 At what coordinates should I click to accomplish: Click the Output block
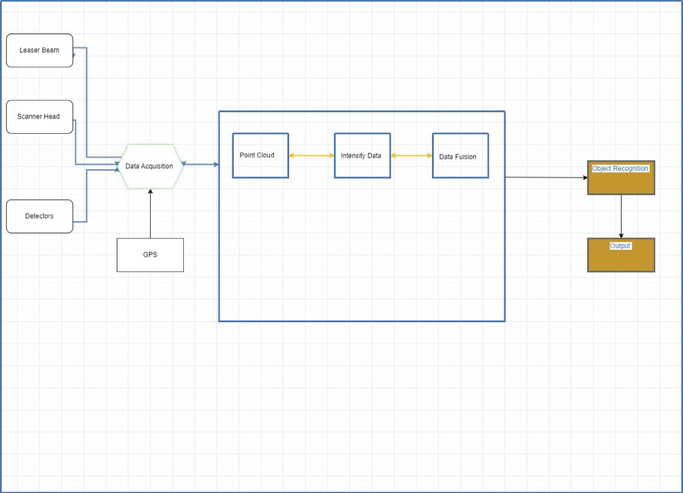pos(621,255)
